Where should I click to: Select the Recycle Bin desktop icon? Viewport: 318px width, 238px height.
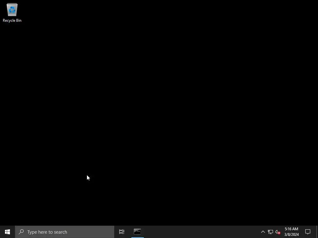[12, 12]
